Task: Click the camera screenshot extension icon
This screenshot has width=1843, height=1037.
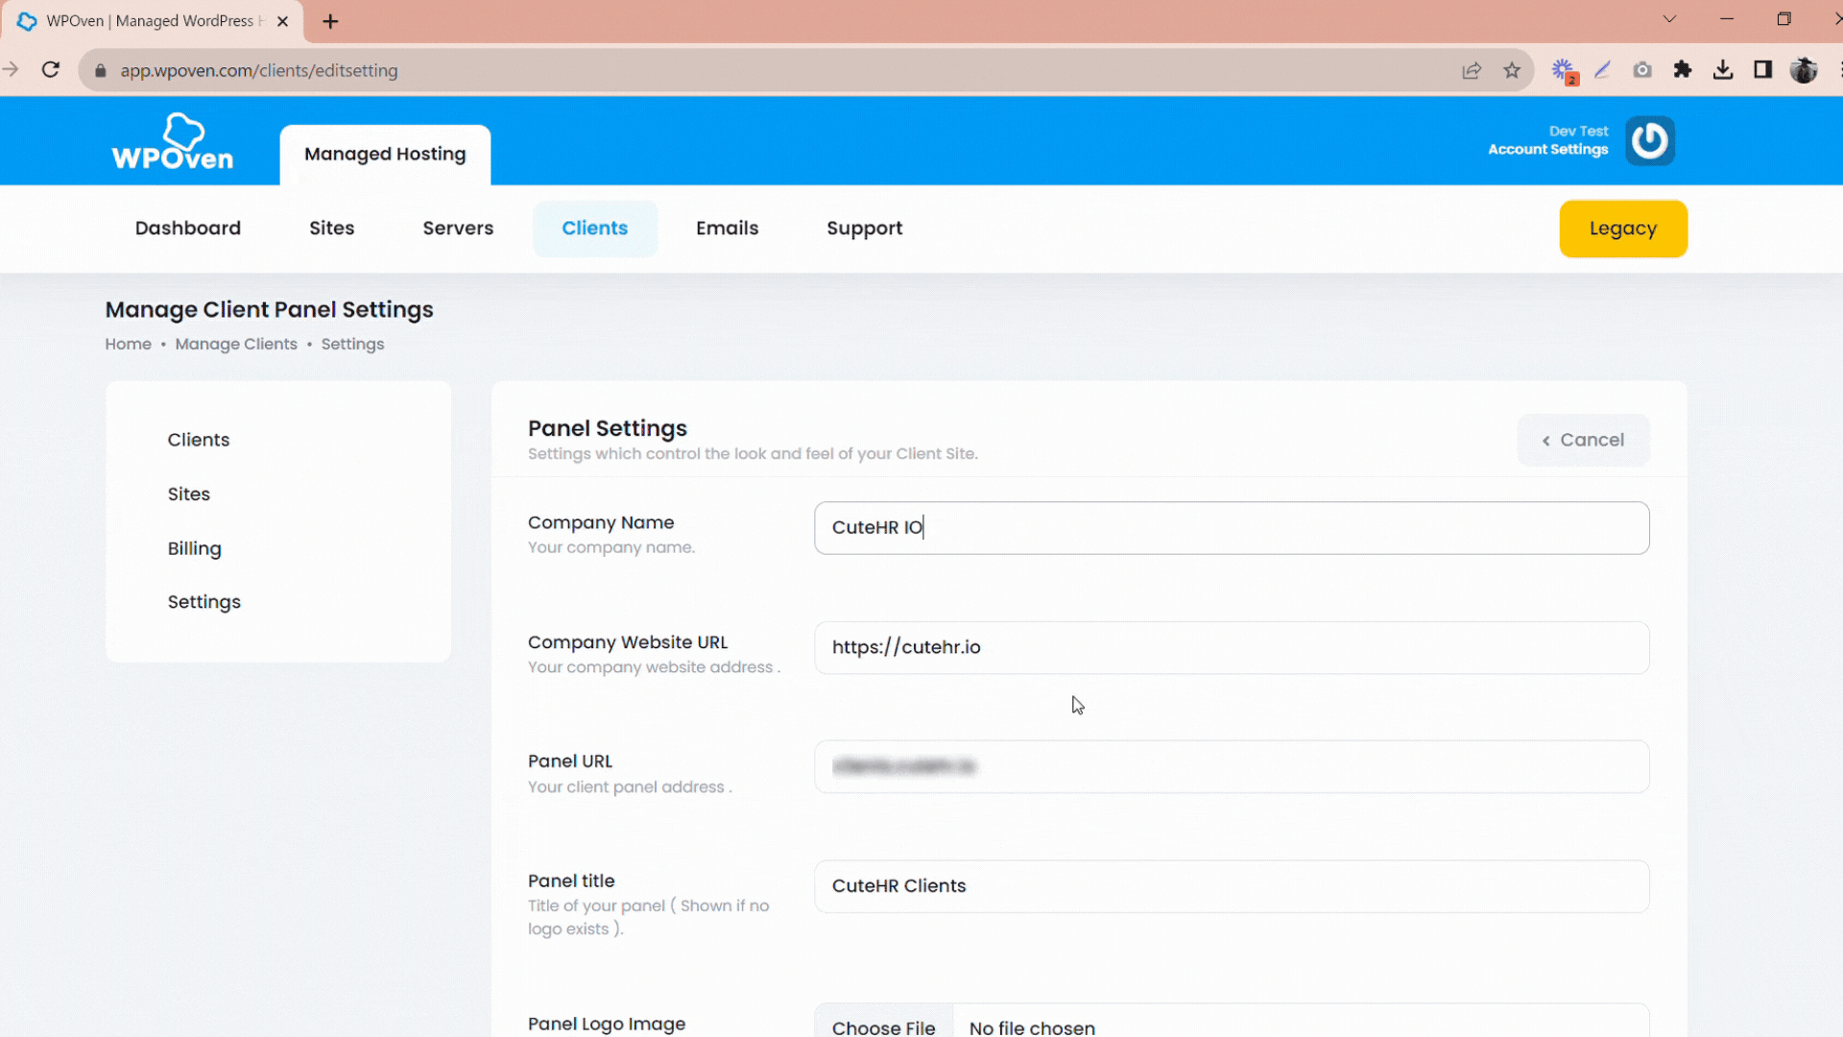Action: tap(1642, 70)
